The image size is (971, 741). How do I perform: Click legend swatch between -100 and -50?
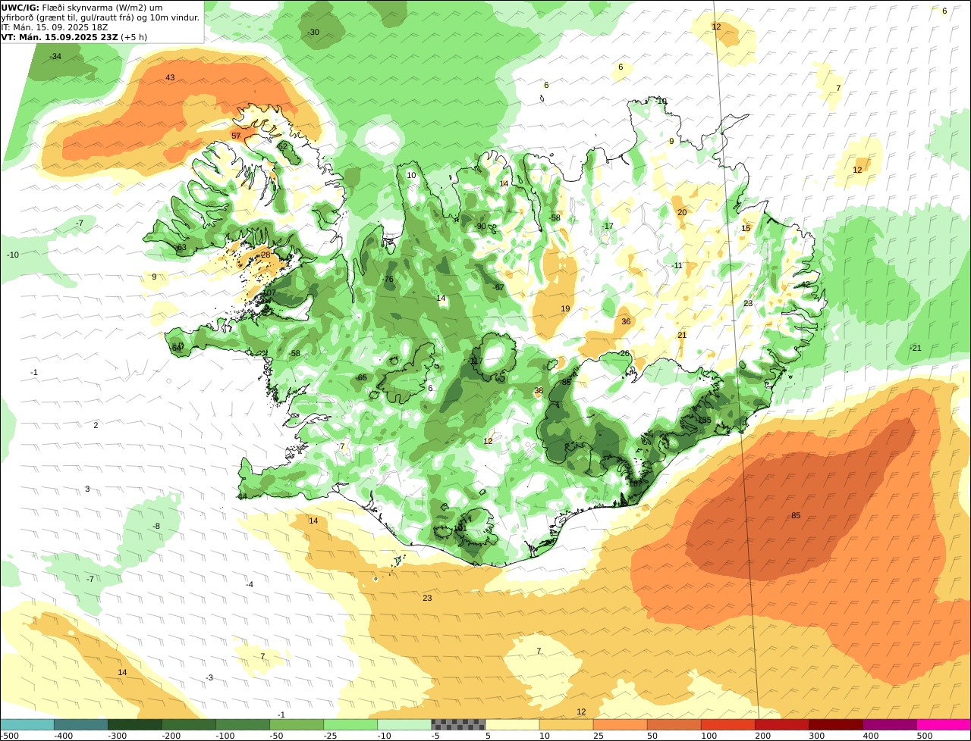242,724
